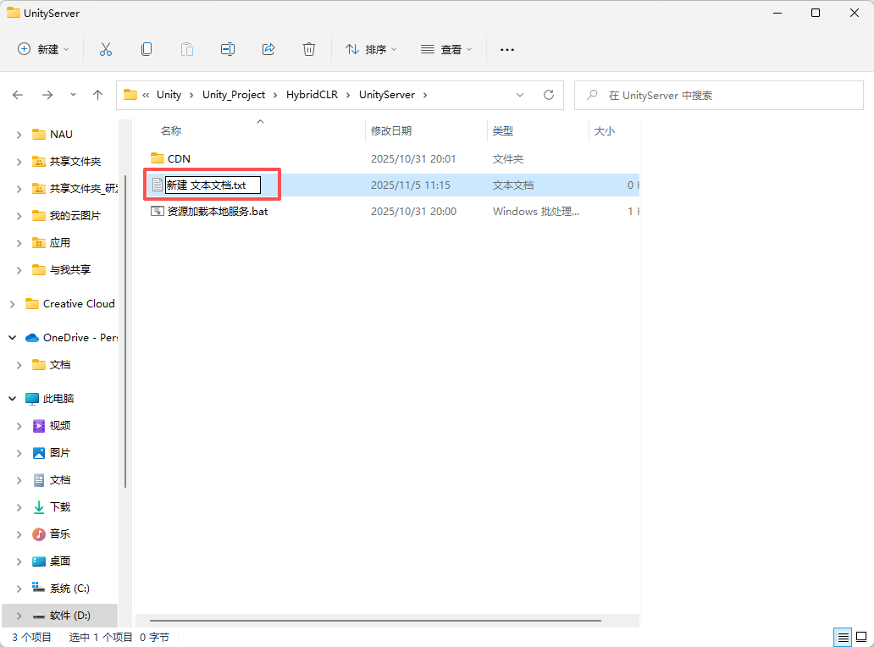The width and height of the screenshot is (874, 647).
Task: Sort by the 名称 column header
Action: click(171, 131)
